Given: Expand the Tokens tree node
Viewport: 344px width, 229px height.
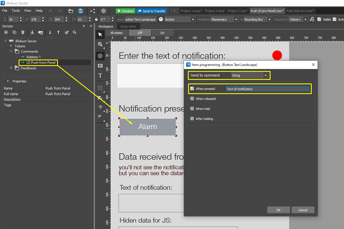Looking at the screenshot, I should tap(11, 46).
